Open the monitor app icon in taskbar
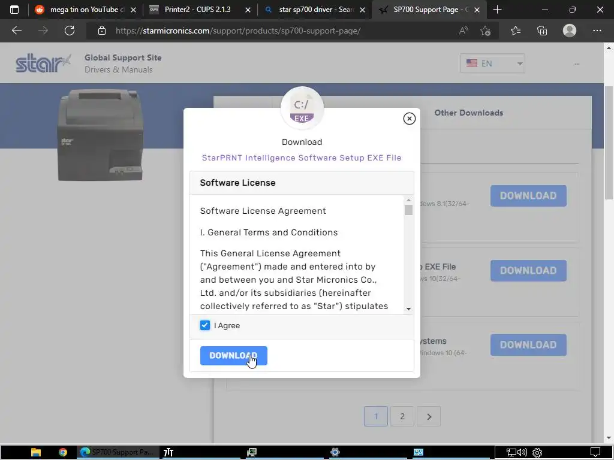 252,452
